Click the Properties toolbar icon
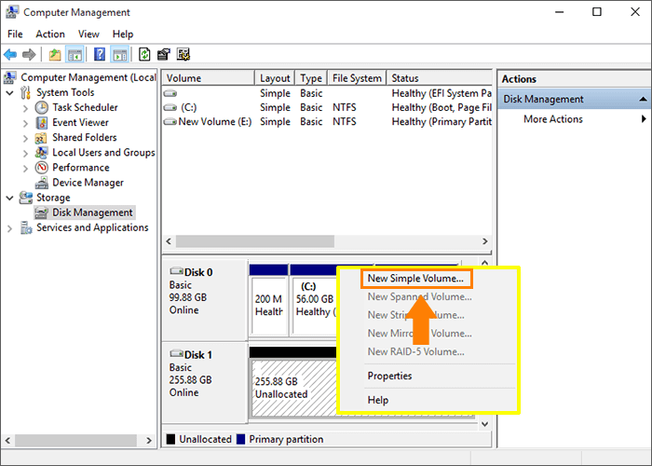The height and width of the screenshot is (466, 652). (164, 54)
